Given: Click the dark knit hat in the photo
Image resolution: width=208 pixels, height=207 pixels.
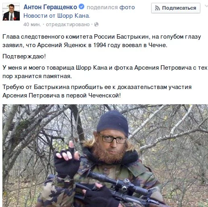Looking at the screenshot, I should tap(112, 122).
